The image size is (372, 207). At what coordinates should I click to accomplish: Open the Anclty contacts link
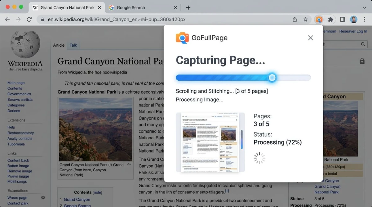(x=20, y=138)
